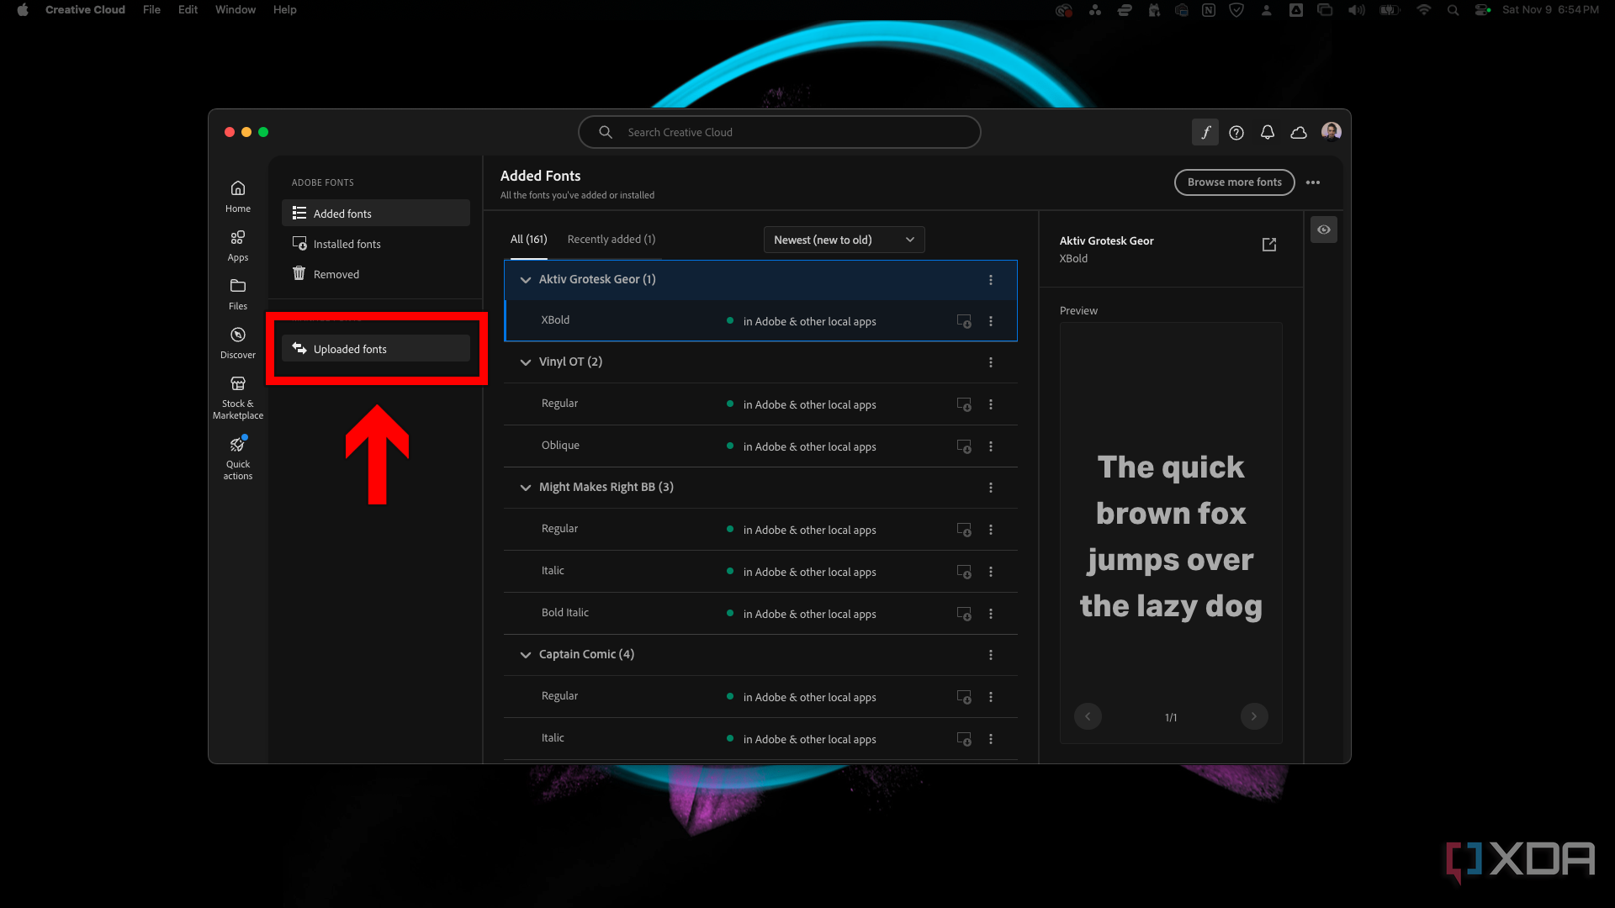The height and width of the screenshot is (908, 1615).
Task: Click the Wi-Fi icon in menu bar
Action: [x=1423, y=10]
